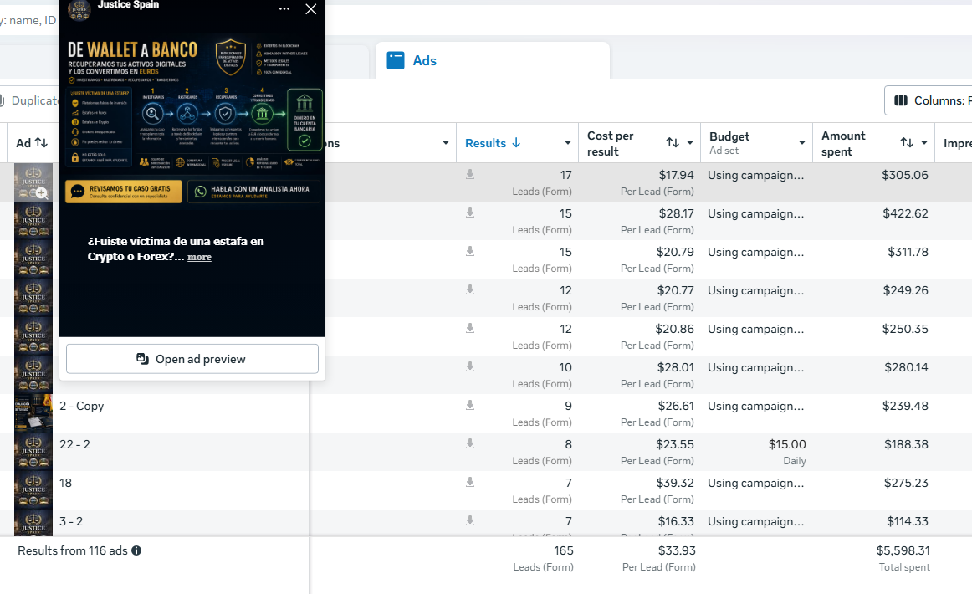Click the 165 total leads value

point(564,550)
